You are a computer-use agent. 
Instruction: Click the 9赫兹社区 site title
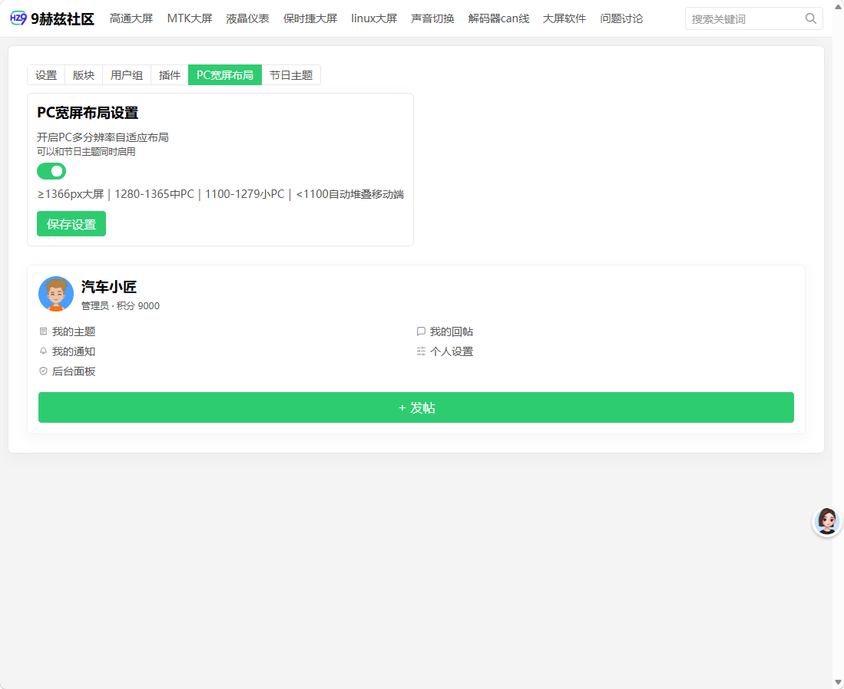coord(62,19)
